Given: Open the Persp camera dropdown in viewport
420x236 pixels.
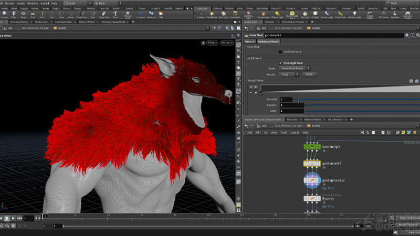Looking at the screenshot, I should pos(212,43).
